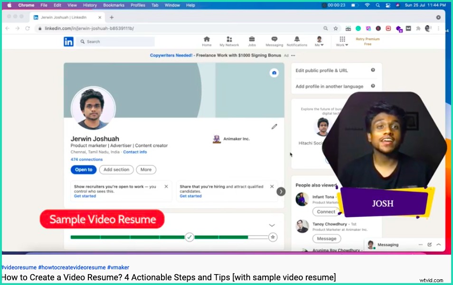
Task: Open the Jobs briefcase icon
Action: click(252, 39)
